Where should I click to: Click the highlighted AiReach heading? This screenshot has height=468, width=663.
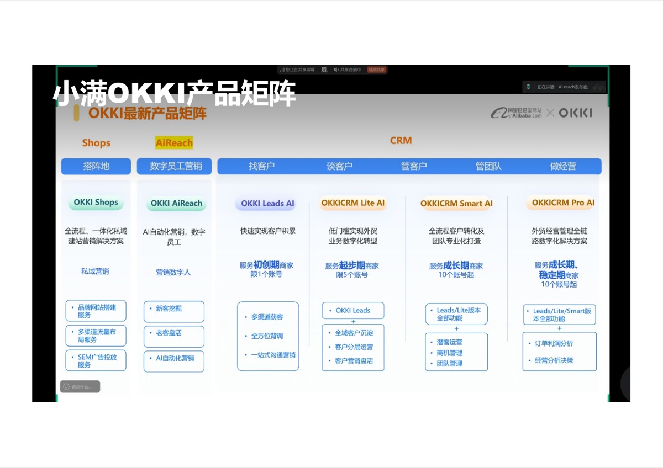174,143
